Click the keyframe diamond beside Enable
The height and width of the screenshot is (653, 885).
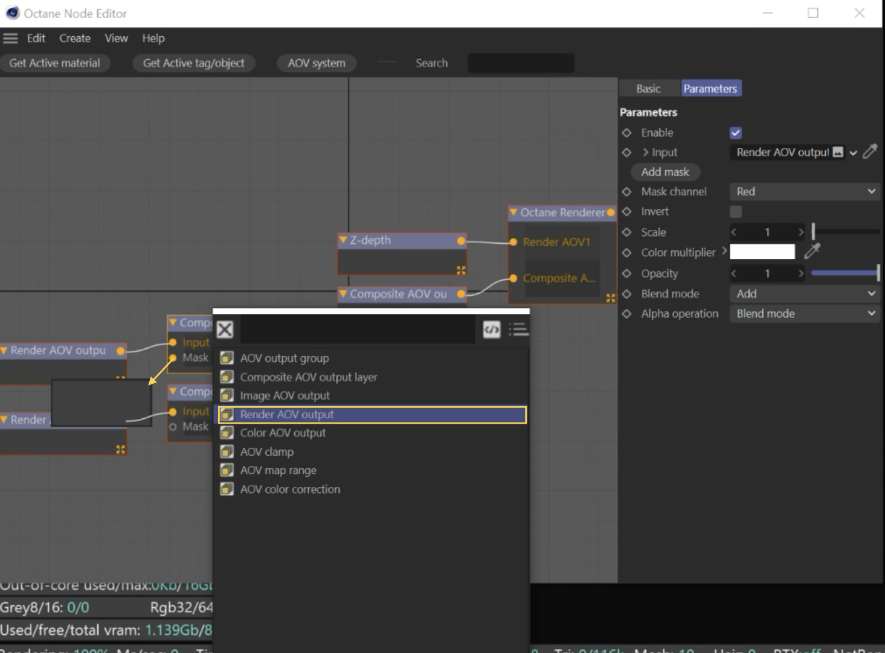626,133
